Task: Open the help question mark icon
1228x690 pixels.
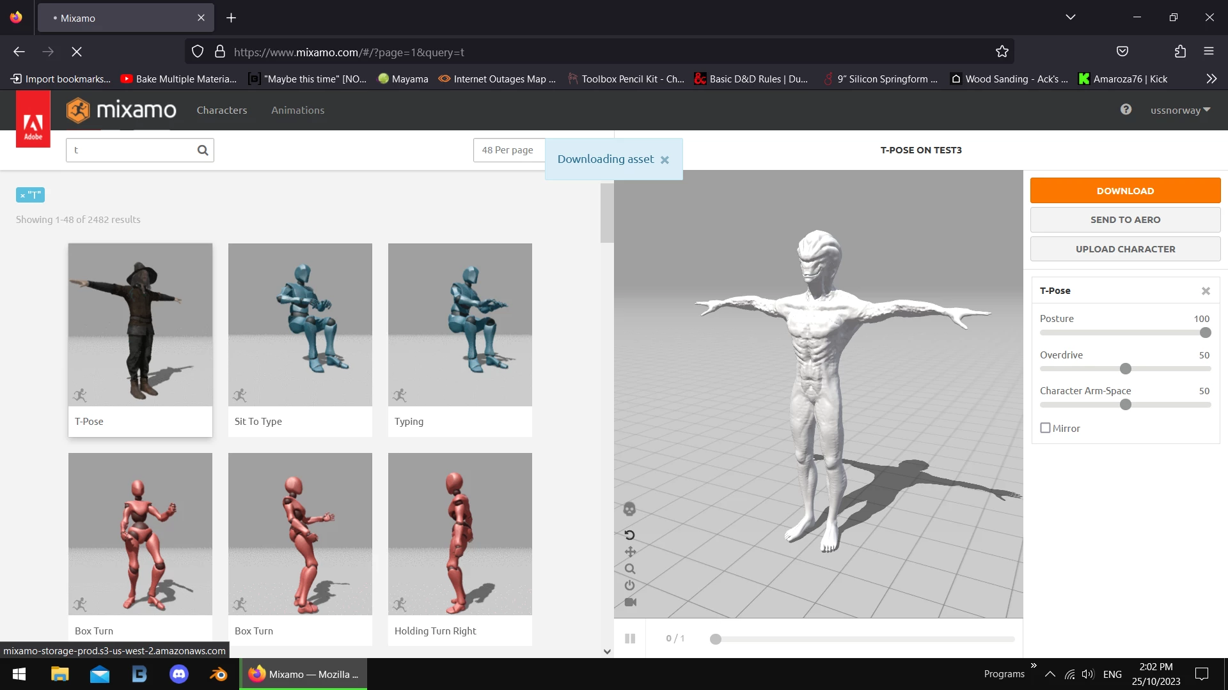Action: tap(1126, 109)
